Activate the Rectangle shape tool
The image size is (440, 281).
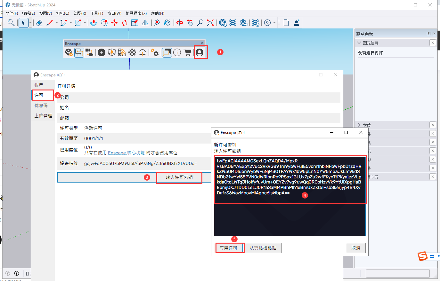click(78, 23)
